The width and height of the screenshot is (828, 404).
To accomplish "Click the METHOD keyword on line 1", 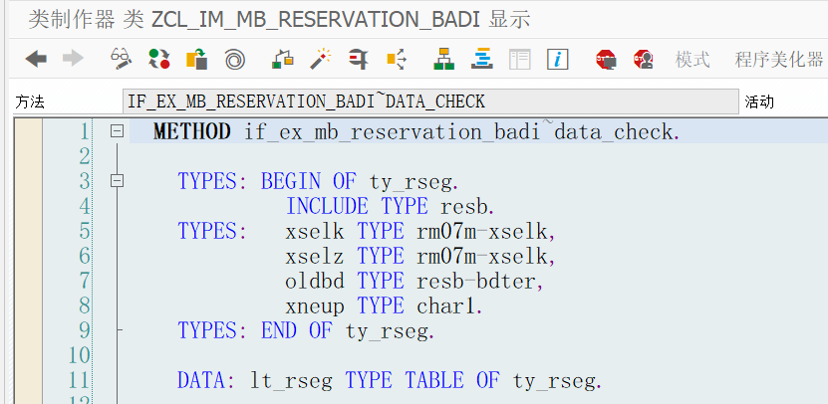I will (192, 131).
